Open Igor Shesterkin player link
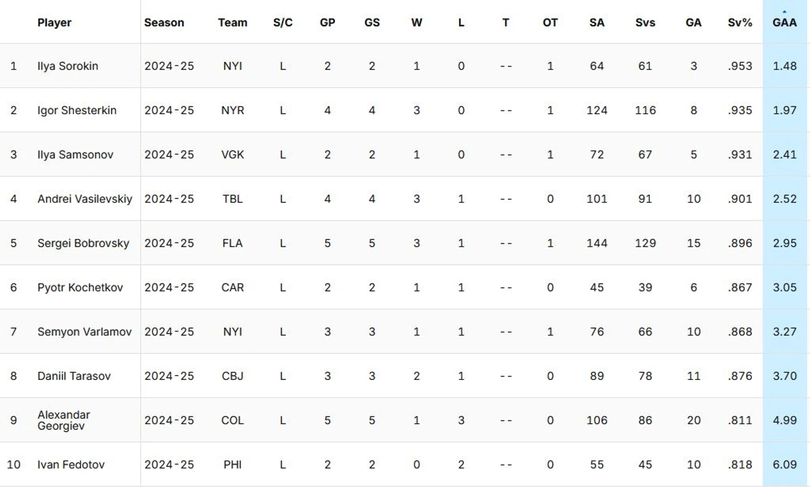The height and width of the screenshot is (487, 810). click(x=77, y=110)
